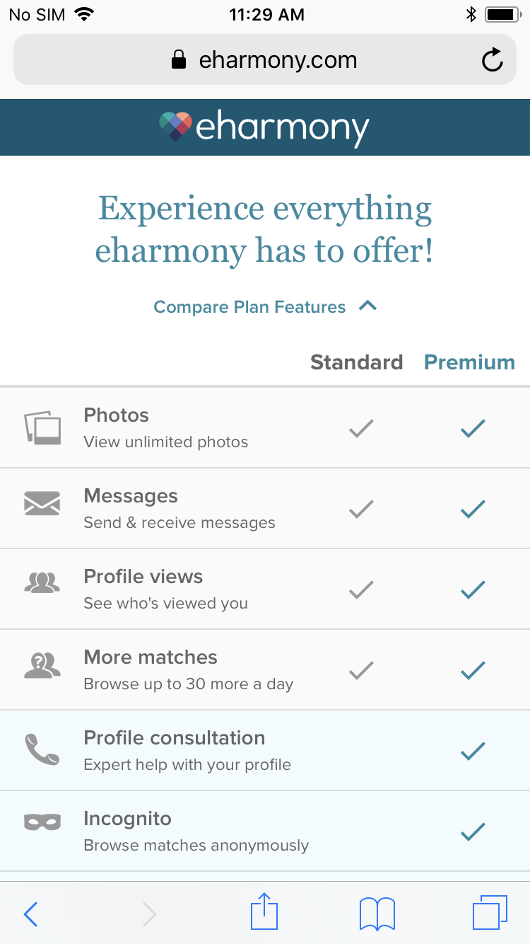Image resolution: width=530 pixels, height=944 pixels.
Task: Tap the Premium checkmark for Incognito
Action: point(473,831)
